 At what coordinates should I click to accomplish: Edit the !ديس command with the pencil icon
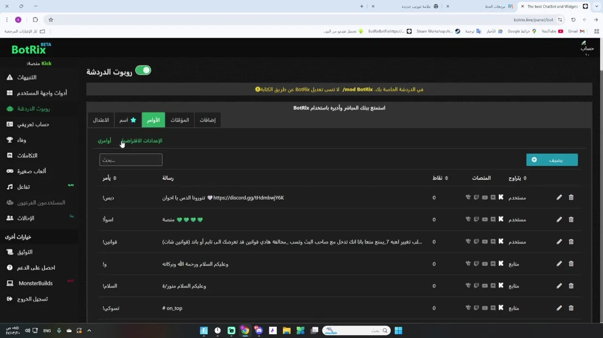(559, 198)
